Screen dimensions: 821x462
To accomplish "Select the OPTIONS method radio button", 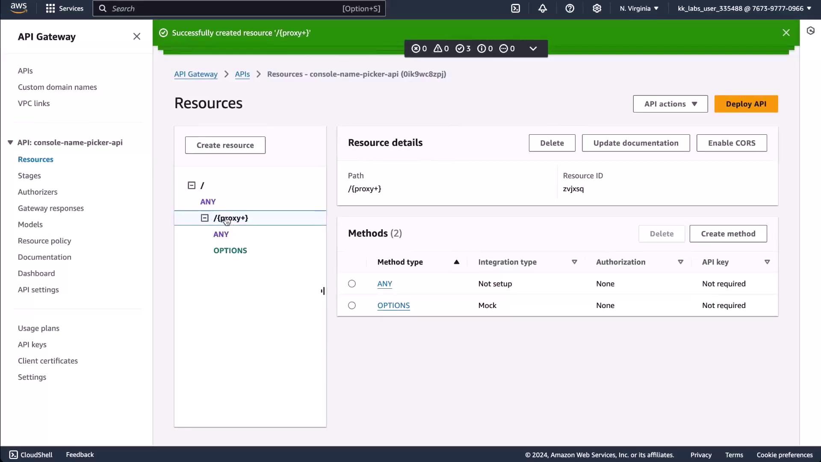I will pos(352,305).
